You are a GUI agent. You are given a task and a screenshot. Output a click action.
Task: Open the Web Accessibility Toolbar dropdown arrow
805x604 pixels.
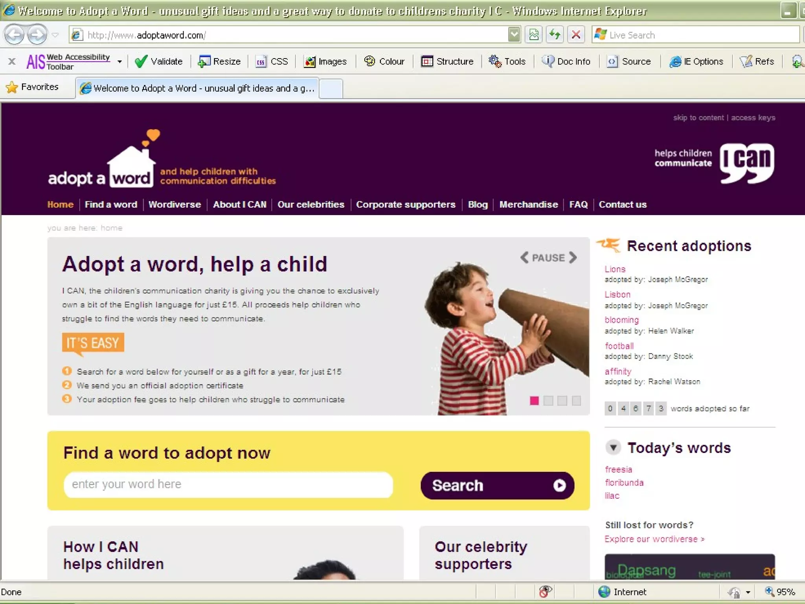click(119, 62)
